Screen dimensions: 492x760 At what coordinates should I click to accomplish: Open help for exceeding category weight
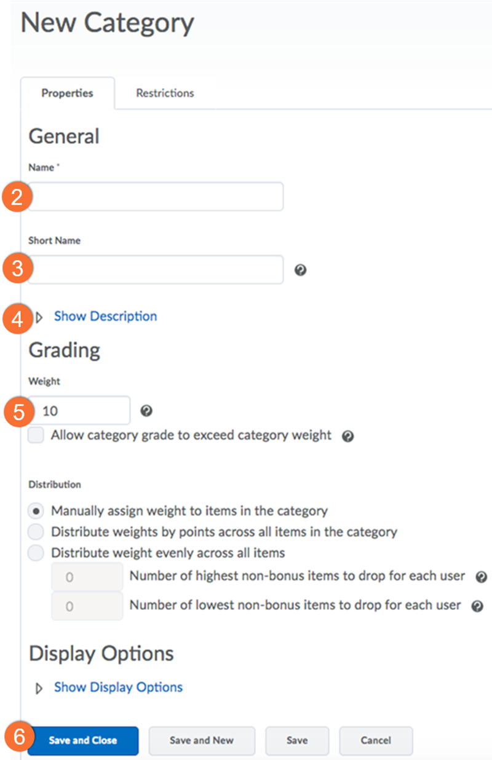347,437
